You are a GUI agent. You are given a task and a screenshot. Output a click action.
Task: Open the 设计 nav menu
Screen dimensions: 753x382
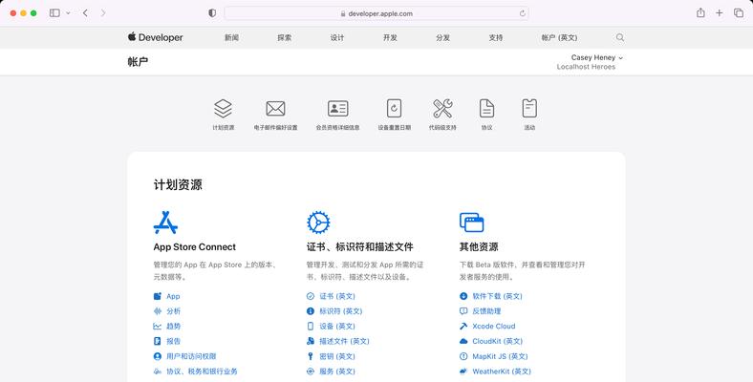(x=337, y=37)
